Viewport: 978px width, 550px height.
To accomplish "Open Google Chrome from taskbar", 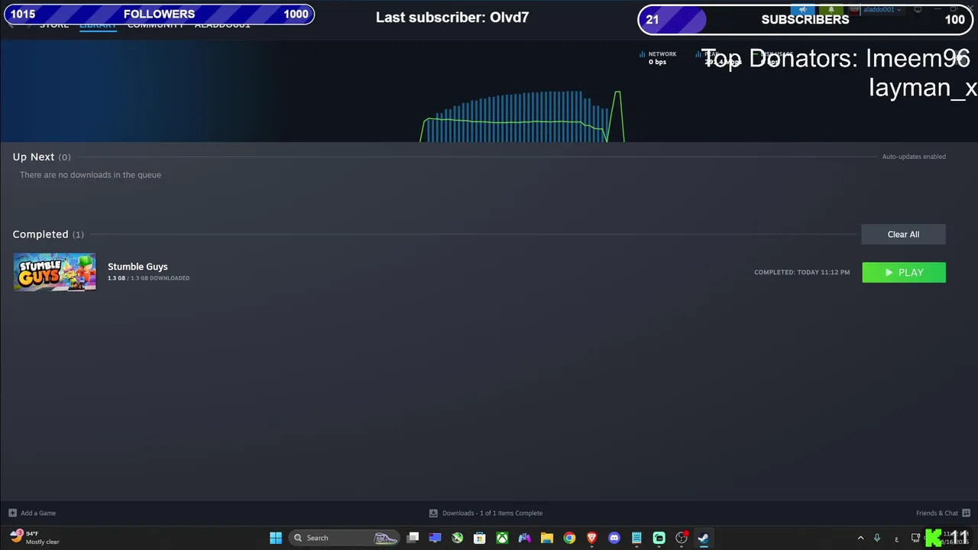I will 569,538.
